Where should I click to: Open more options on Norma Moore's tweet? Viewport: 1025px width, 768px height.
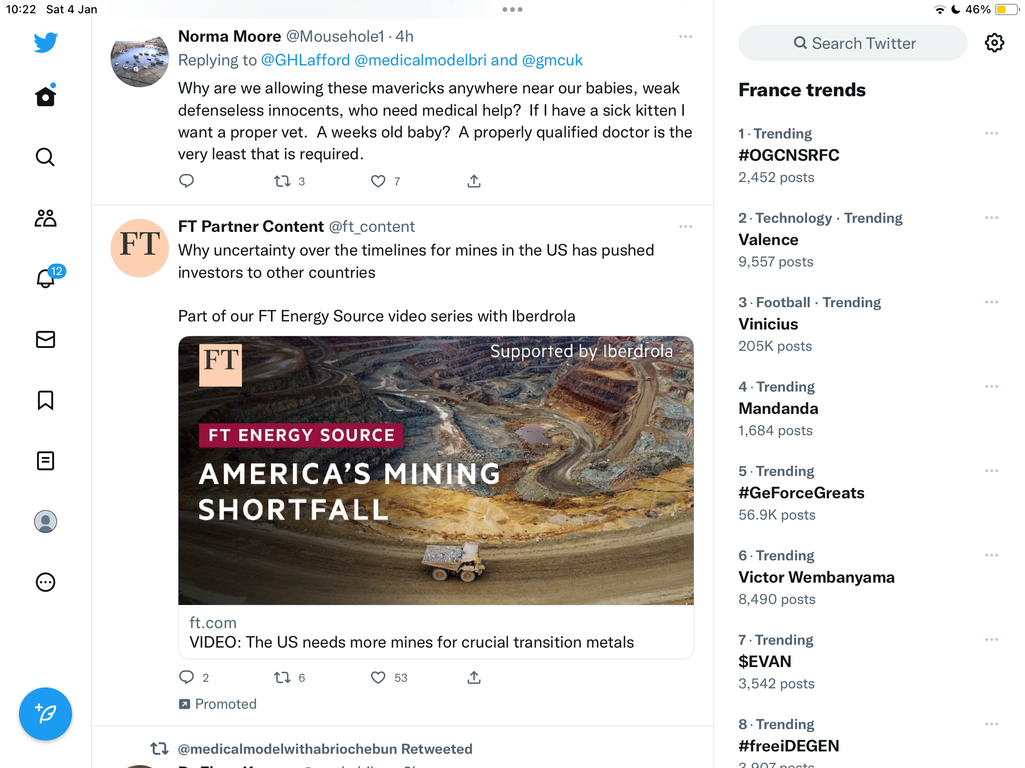click(x=686, y=37)
